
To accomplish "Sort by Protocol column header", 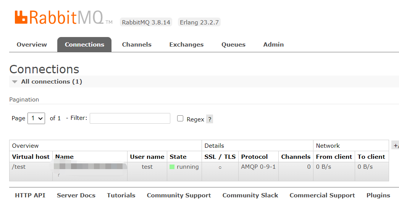I will click(254, 157).
